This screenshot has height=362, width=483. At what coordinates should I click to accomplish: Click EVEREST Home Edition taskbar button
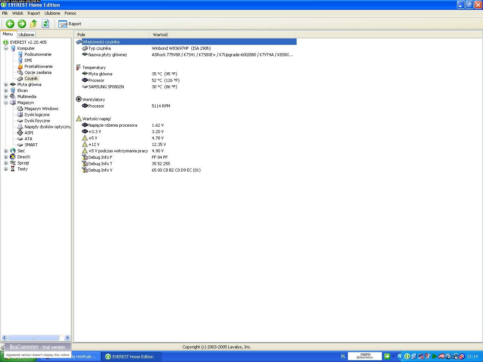131,356
